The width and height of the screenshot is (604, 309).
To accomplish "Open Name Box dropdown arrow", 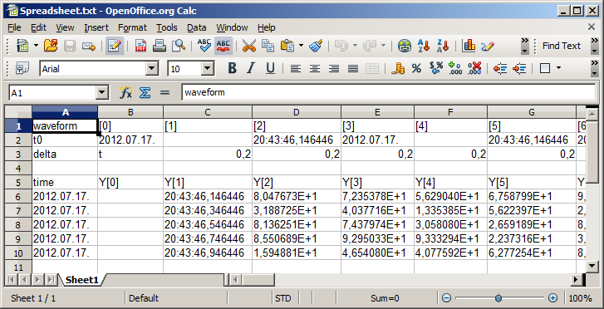I will pos(101,92).
